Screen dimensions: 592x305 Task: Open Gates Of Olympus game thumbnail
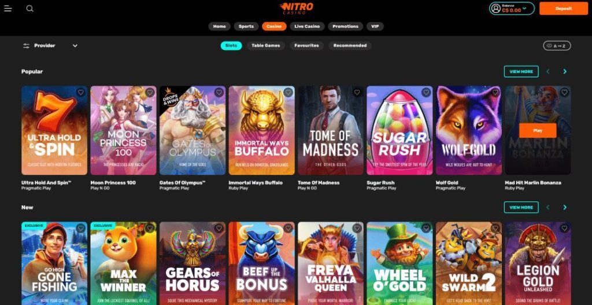click(193, 130)
